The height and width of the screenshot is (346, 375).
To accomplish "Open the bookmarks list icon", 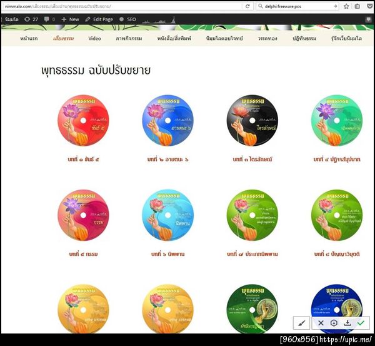I will (x=357, y=6).
